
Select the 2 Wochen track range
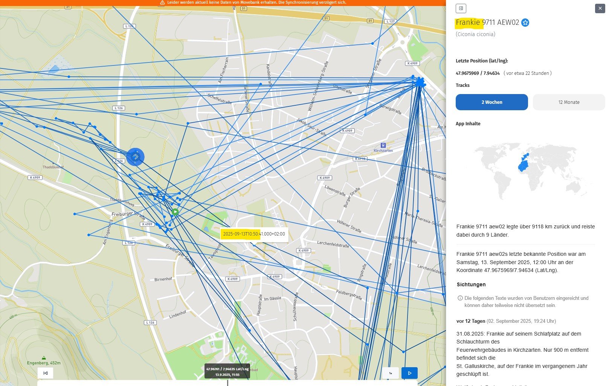pos(491,102)
